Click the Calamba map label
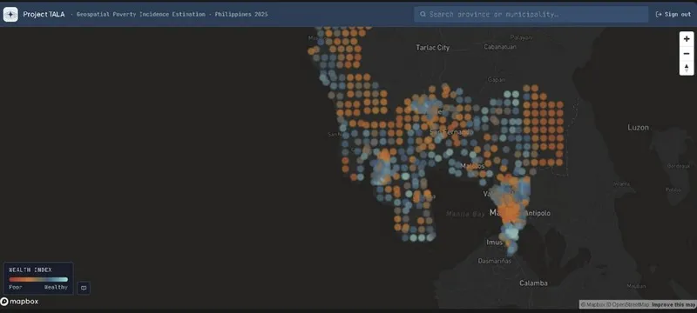697x313 pixels. pyautogui.click(x=533, y=283)
